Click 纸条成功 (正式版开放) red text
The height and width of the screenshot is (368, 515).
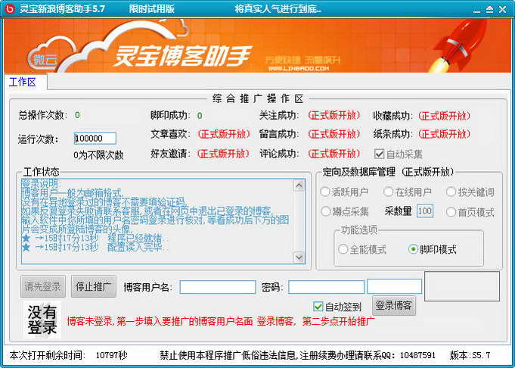click(444, 134)
